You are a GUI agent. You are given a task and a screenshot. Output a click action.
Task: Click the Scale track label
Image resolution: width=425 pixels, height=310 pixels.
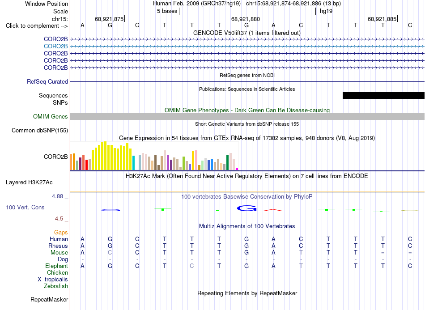(x=60, y=11)
